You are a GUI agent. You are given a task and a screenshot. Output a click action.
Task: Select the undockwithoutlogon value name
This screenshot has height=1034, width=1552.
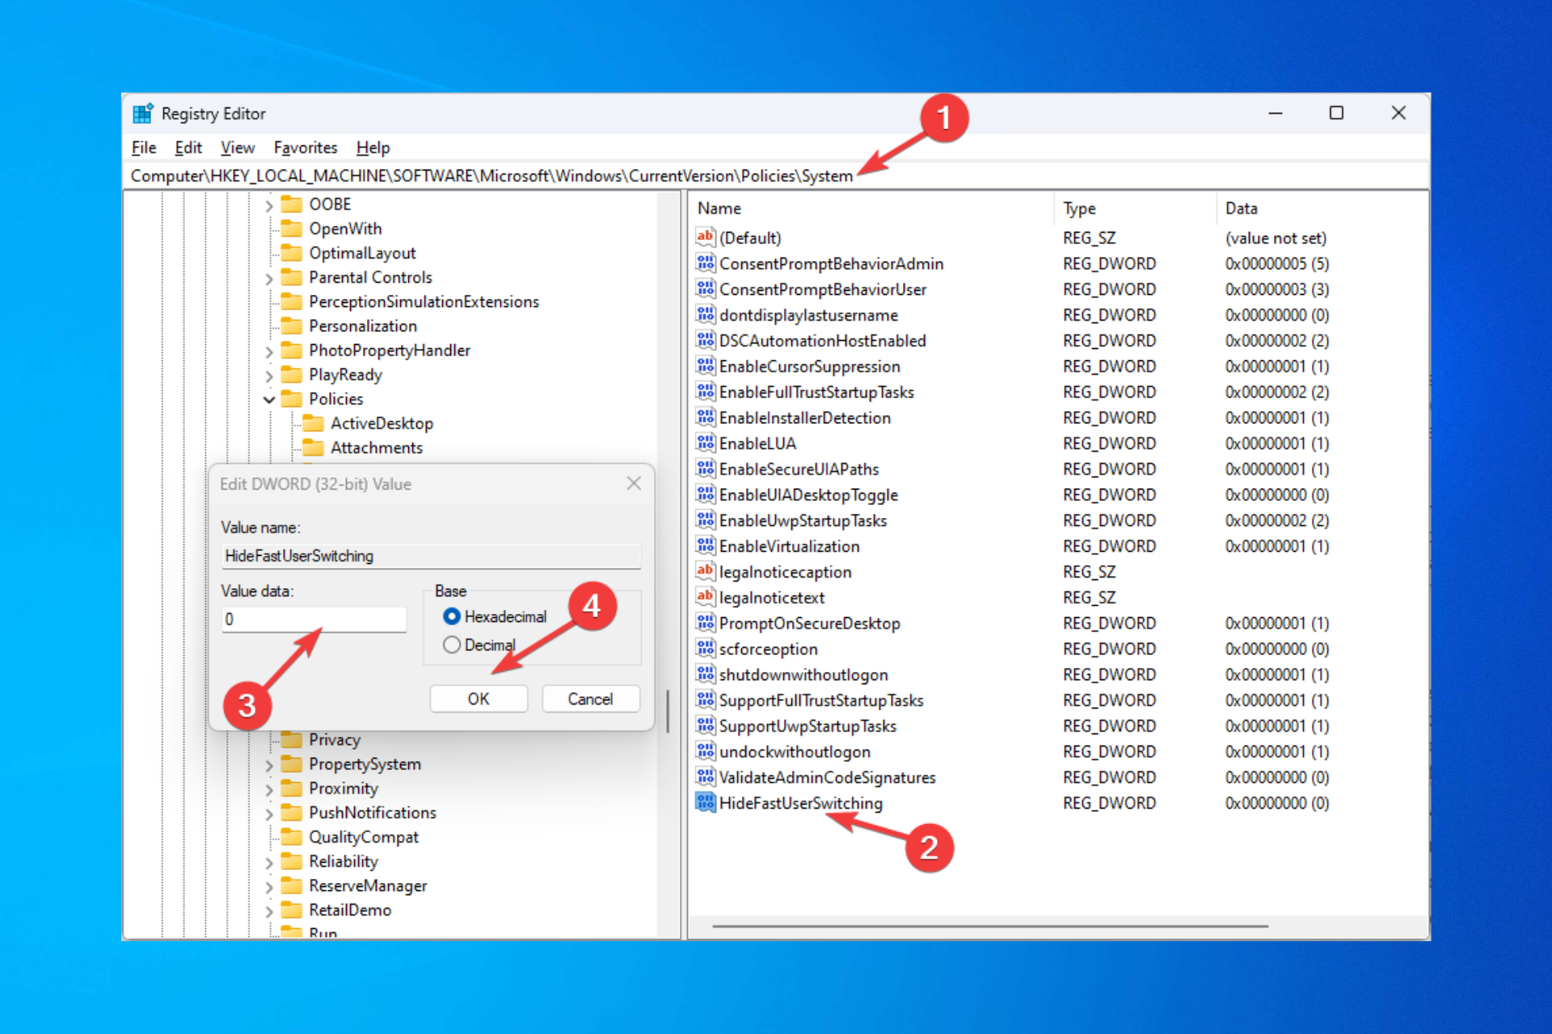coord(795,751)
